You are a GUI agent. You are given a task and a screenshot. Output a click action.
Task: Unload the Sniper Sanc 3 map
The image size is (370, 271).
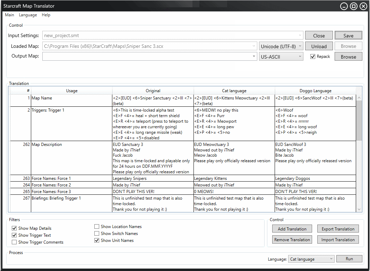coord(319,46)
